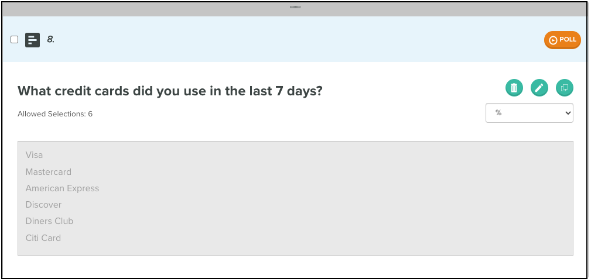Edit the question using the pencil icon
This screenshot has width=591, height=279.
click(539, 88)
